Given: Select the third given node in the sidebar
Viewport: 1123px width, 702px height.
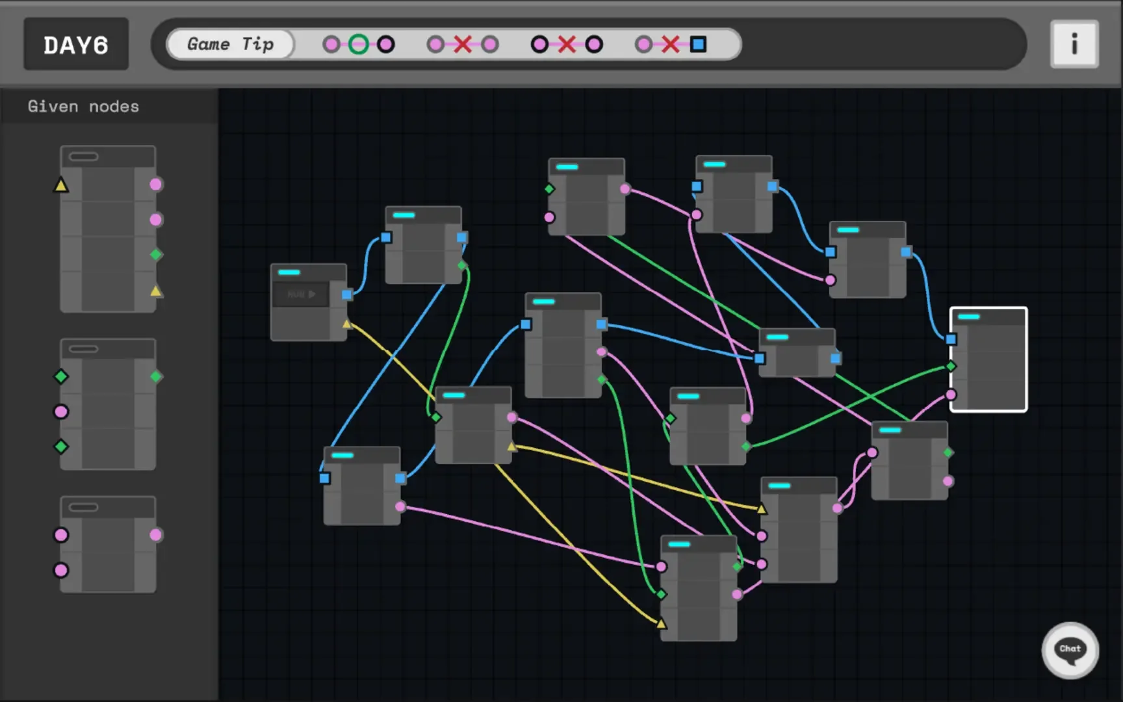Looking at the screenshot, I should click(108, 546).
